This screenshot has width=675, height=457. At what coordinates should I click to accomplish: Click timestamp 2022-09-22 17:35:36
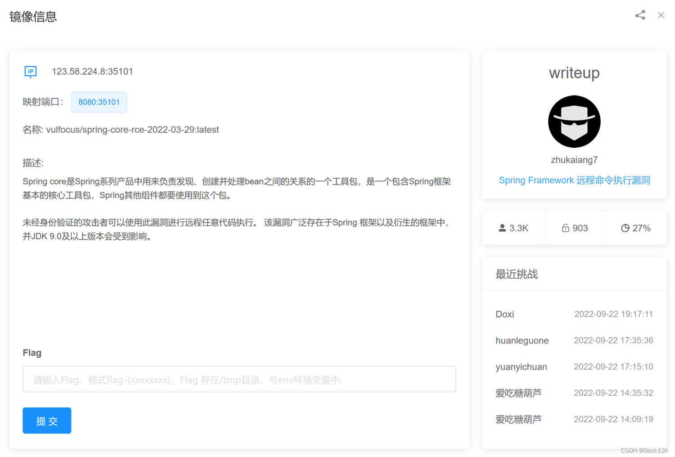[x=613, y=340]
